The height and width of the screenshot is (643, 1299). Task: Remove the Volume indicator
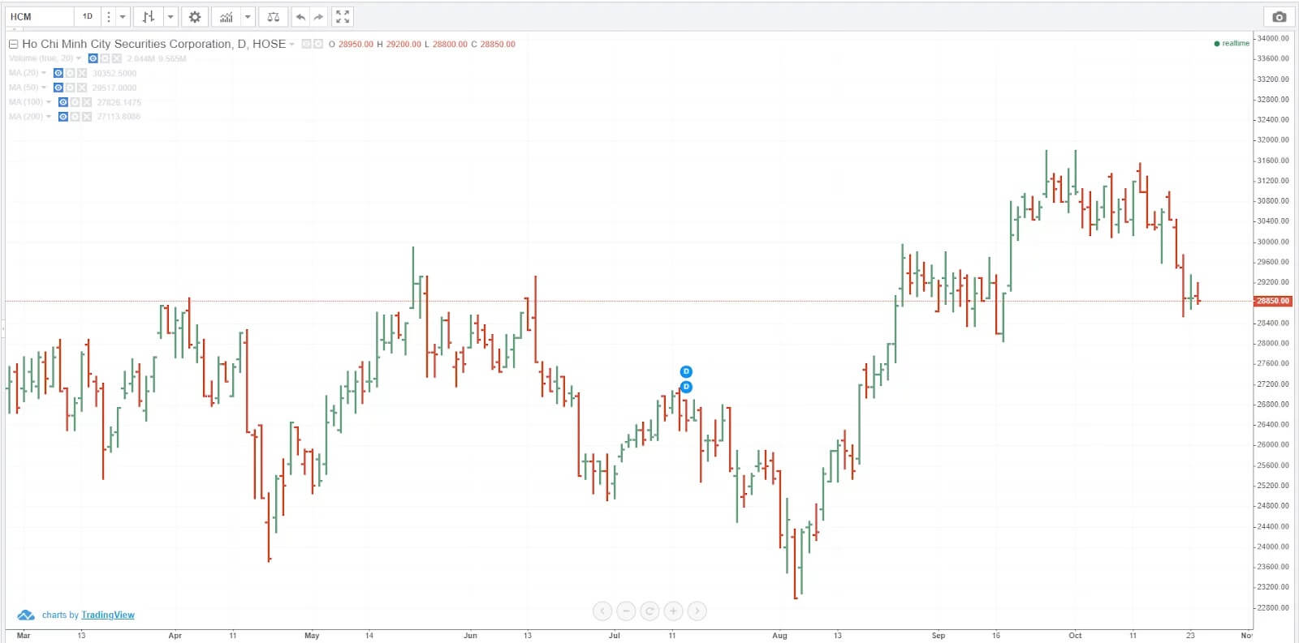(x=117, y=58)
